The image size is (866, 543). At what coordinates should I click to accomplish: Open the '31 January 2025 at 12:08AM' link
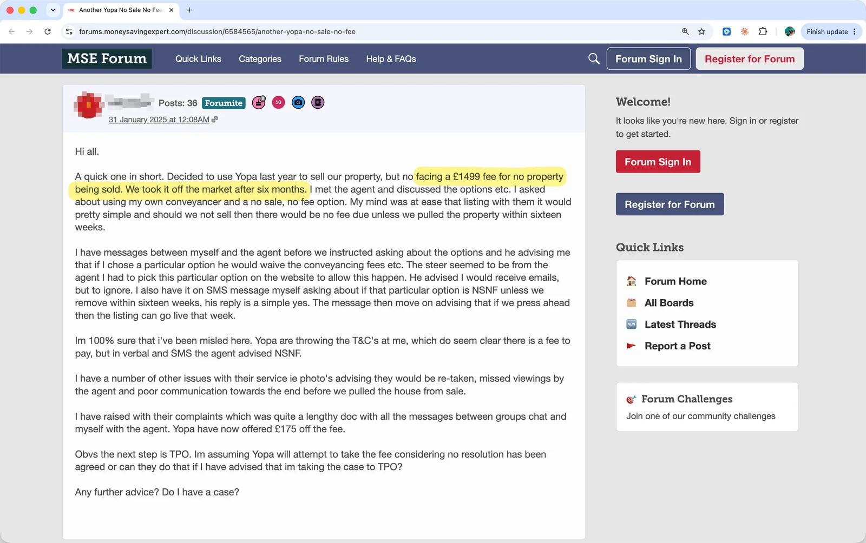point(159,120)
